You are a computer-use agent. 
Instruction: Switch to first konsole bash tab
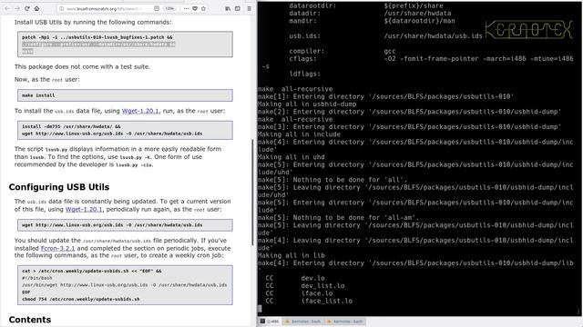(303, 321)
